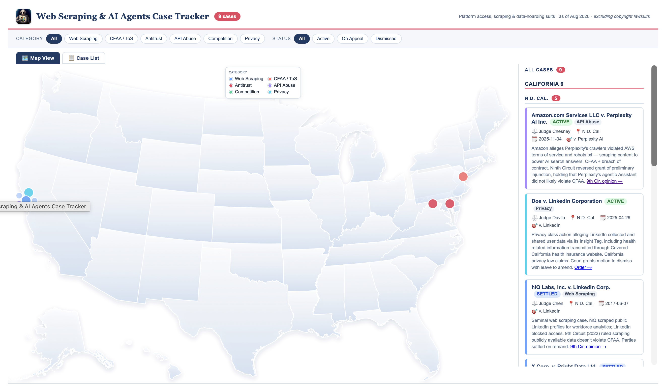Image resolution: width=663 pixels, height=389 pixels.
Task: Select the salmon CFAA / ToS marker near New Jersey
Action: click(x=463, y=177)
